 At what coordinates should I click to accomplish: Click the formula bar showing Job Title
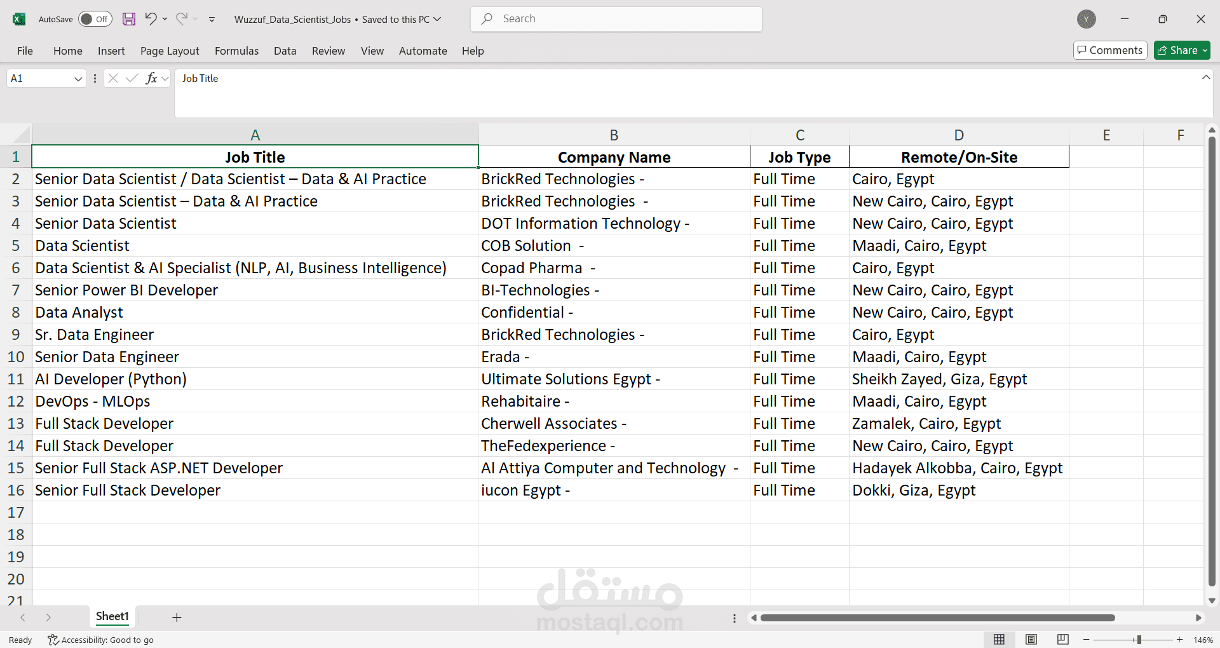[x=686, y=93]
